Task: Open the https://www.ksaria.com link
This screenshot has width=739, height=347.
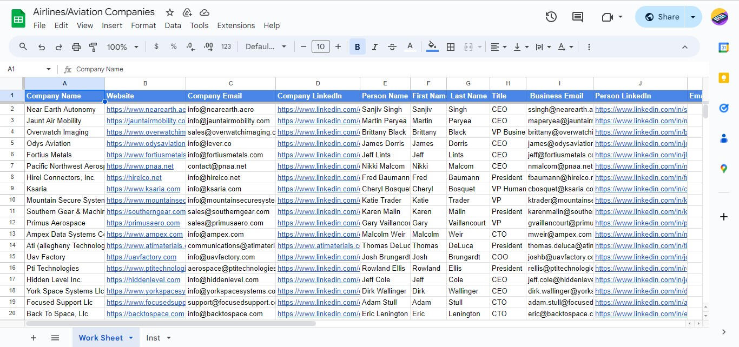Action: [x=143, y=189]
